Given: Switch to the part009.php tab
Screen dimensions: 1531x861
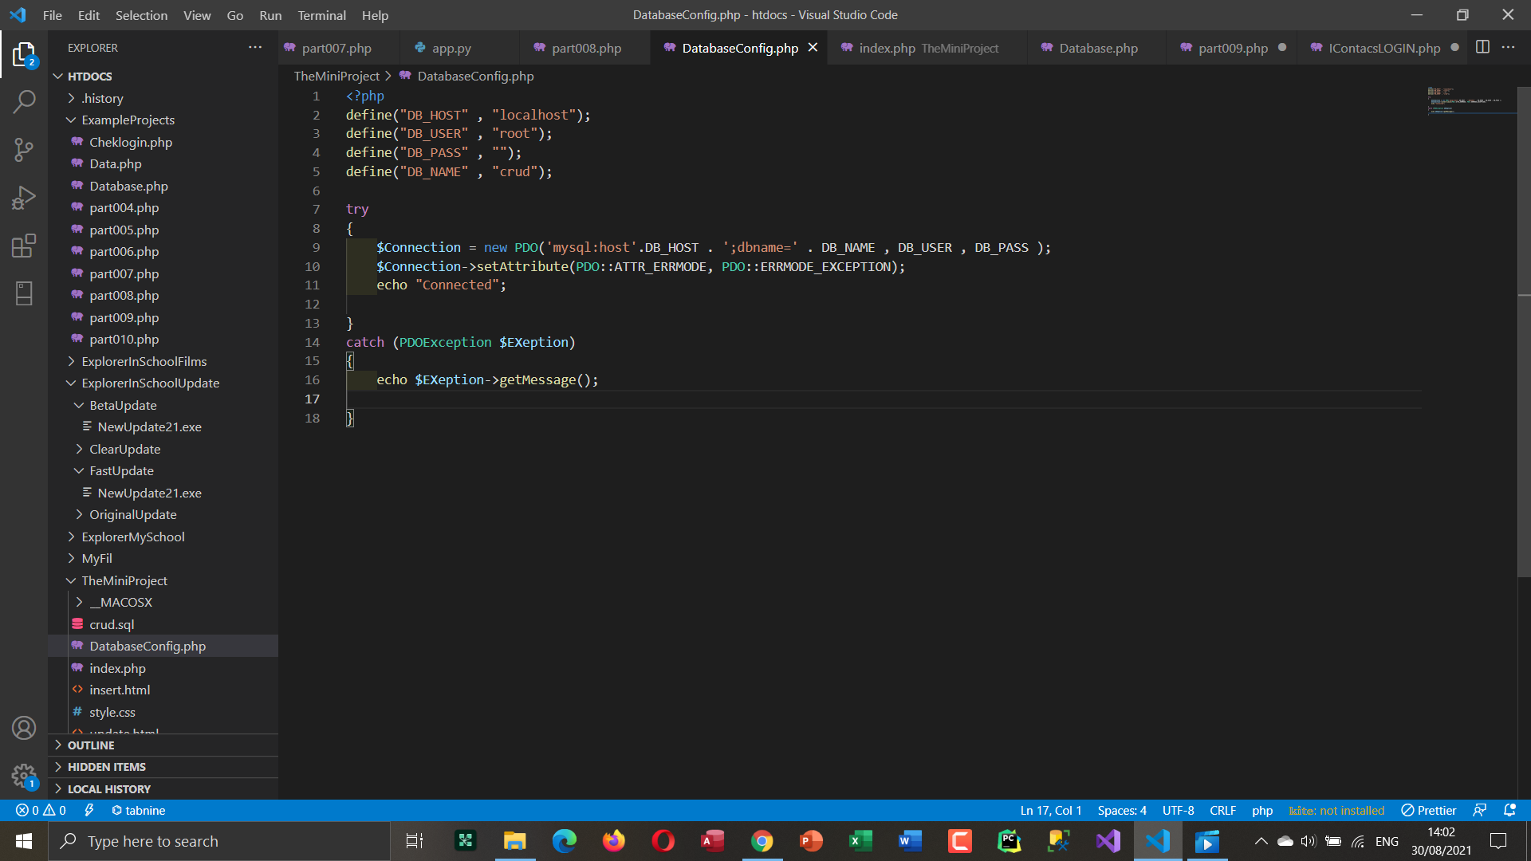Looking at the screenshot, I should [1232, 48].
